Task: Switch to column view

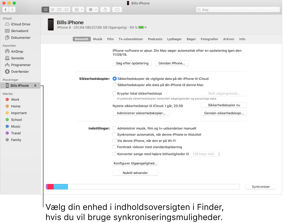Action: click(x=60, y=10)
